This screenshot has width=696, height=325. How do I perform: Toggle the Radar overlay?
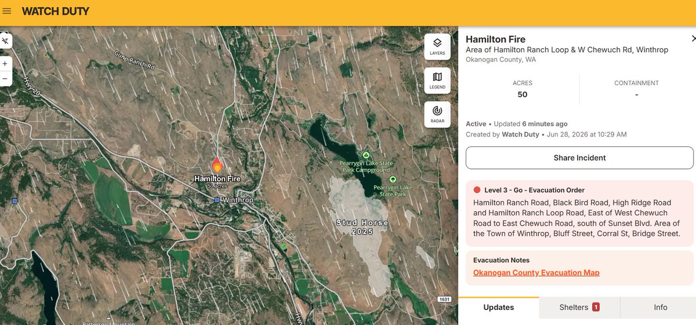coord(437,114)
